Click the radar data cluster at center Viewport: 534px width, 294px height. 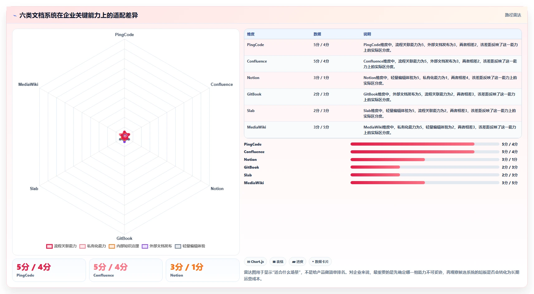(x=124, y=137)
